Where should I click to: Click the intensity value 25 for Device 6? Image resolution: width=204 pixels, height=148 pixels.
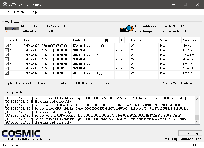(x=133, y=73)
